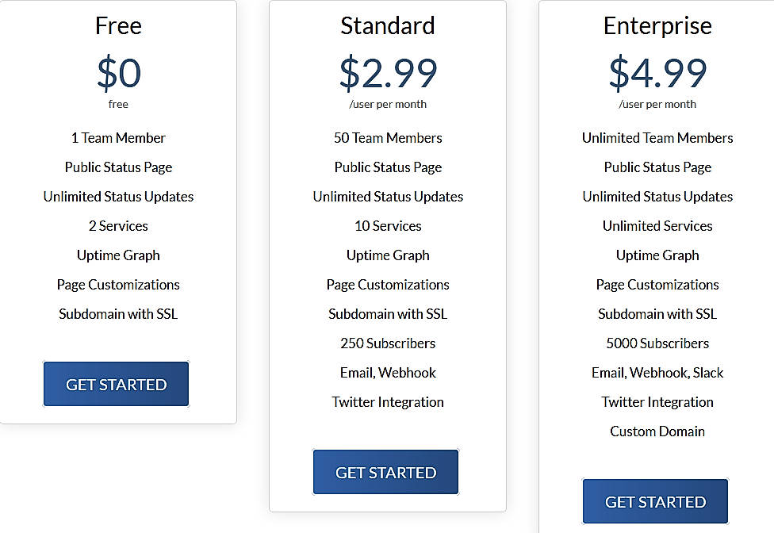Click '250 Subscribers' in the Standard plan
Viewport: 774px width, 533px height.
[x=388, y=343]
